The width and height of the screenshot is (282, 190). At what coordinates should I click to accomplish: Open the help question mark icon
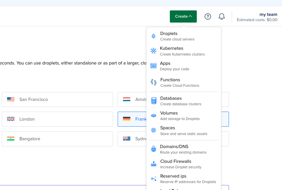tap(208, 16)
